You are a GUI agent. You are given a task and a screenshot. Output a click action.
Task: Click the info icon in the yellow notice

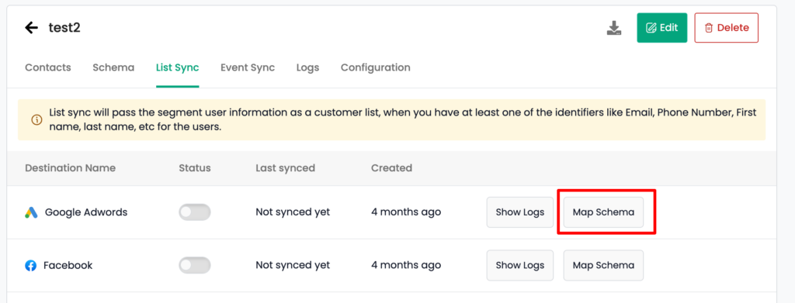(36, 120)
